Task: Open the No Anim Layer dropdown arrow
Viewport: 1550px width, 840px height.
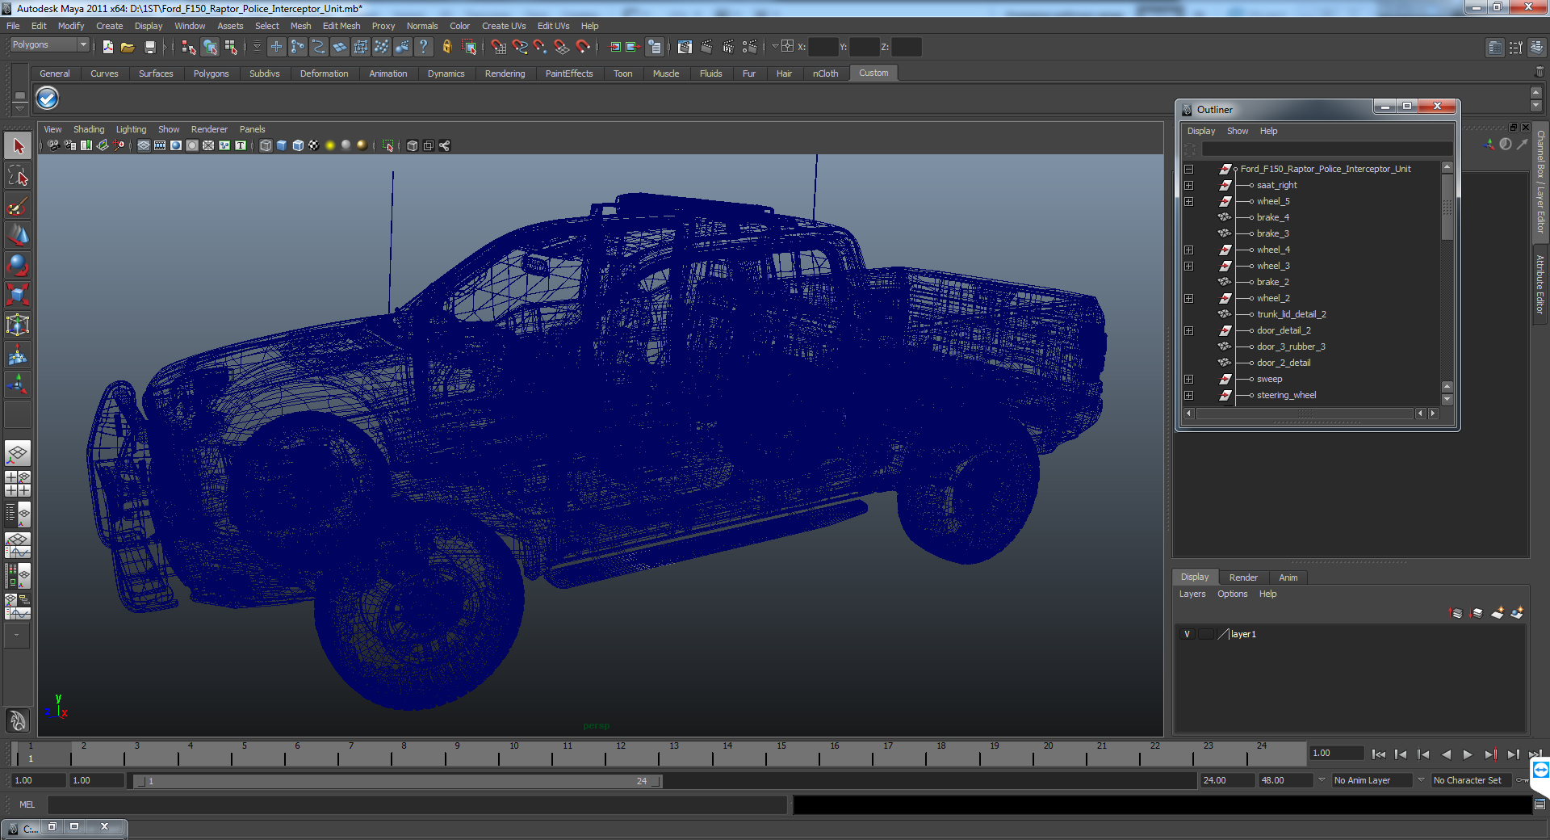Action: [x=1322, y=780]
